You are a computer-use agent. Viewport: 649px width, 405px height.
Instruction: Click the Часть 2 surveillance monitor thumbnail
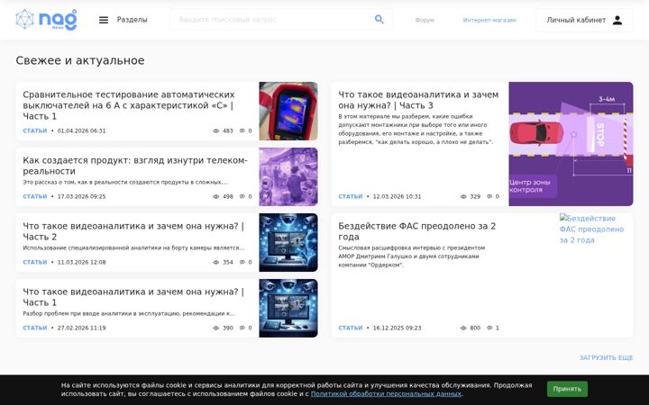click(288, 243)
